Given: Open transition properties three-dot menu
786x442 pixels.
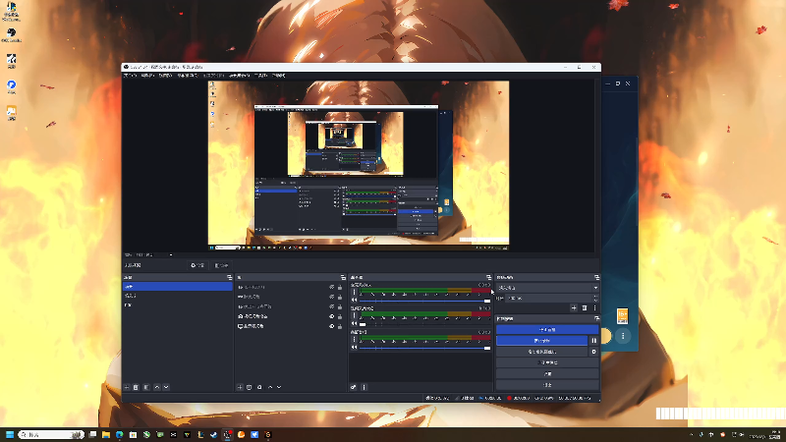Looking at the screenshot, I should (595, 308).
